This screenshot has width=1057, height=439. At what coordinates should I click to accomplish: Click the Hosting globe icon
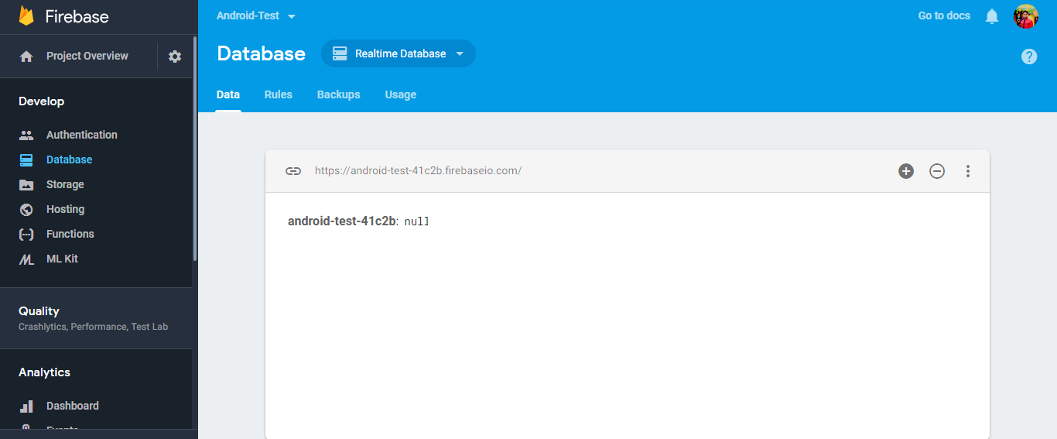click(26, 209)
